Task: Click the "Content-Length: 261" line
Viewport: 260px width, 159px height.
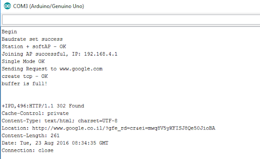Action: [31, 135]
